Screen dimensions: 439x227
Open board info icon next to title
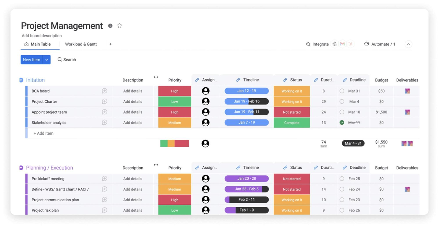point(110,26)
